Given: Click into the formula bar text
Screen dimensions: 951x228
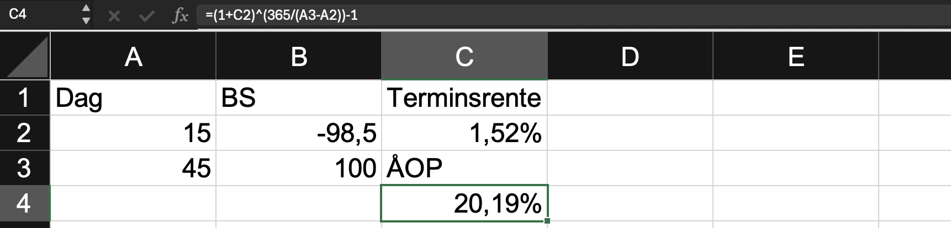Looking at the screenshot, I should coord(574,15).
